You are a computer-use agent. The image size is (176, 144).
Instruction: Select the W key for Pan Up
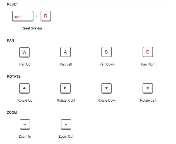[24, 52]
